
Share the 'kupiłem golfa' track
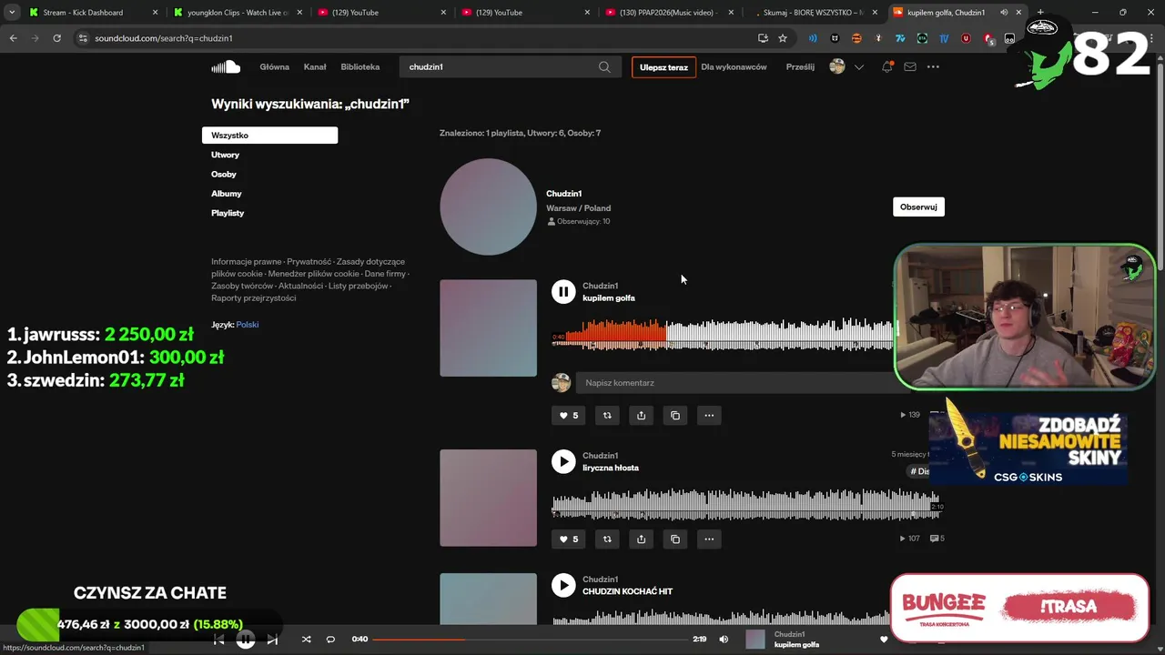641,415
